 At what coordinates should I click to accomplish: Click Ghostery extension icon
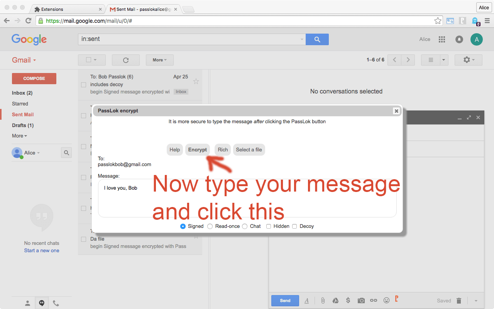click(x=475, y=21)
